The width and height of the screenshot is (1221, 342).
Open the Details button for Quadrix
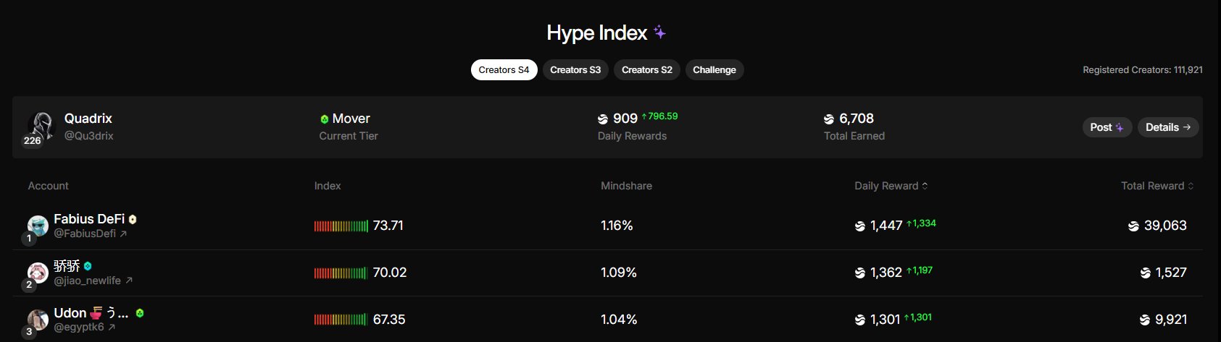[1167, 127]
